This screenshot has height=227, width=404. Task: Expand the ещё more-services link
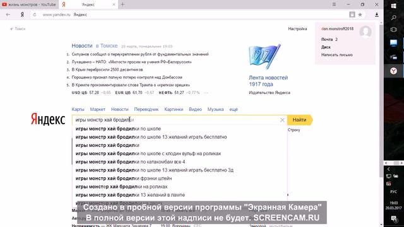[x=234, y=109]
